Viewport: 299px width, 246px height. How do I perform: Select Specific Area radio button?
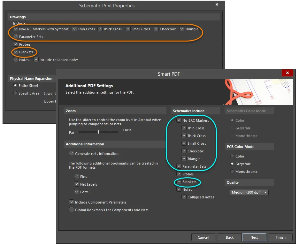pos(15,93)
